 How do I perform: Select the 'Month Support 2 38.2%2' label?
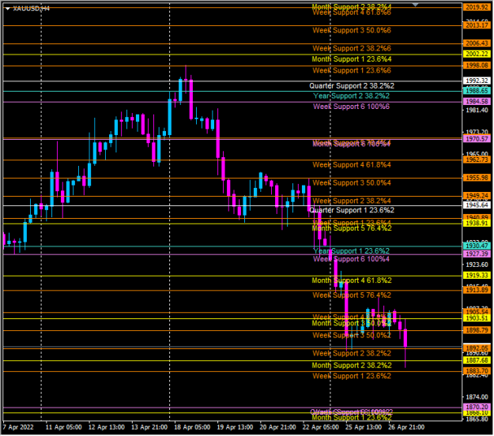pos(352,366)
